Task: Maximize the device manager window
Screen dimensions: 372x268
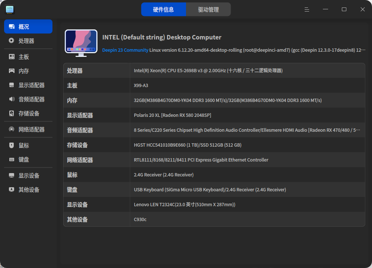Action: click(344, 10)
